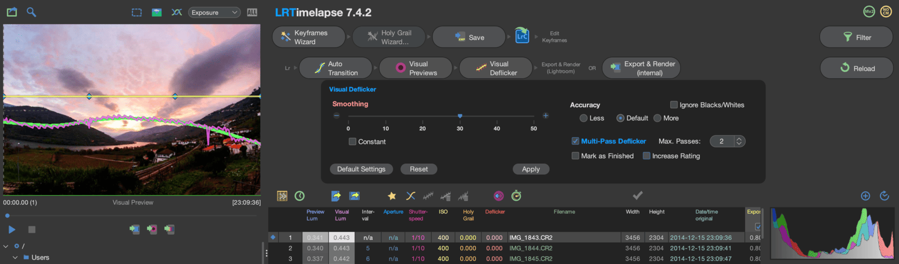Select More accuracy
This screenshot has width=899, height=264.
[x=657, y=118]
